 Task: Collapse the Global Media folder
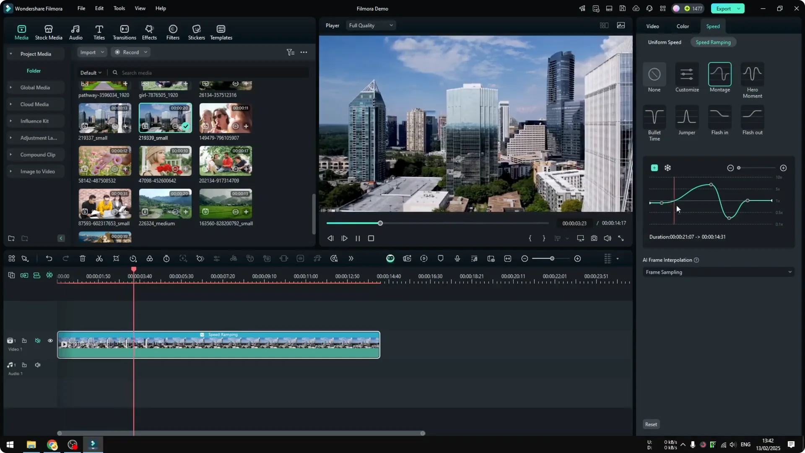pos(10,87)
